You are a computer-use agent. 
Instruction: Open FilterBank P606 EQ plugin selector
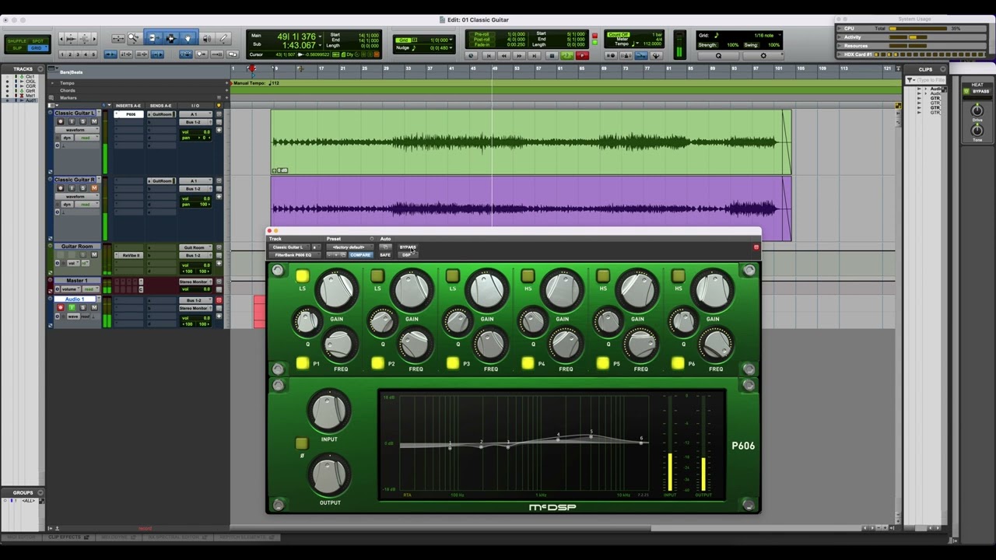(295, 255)
